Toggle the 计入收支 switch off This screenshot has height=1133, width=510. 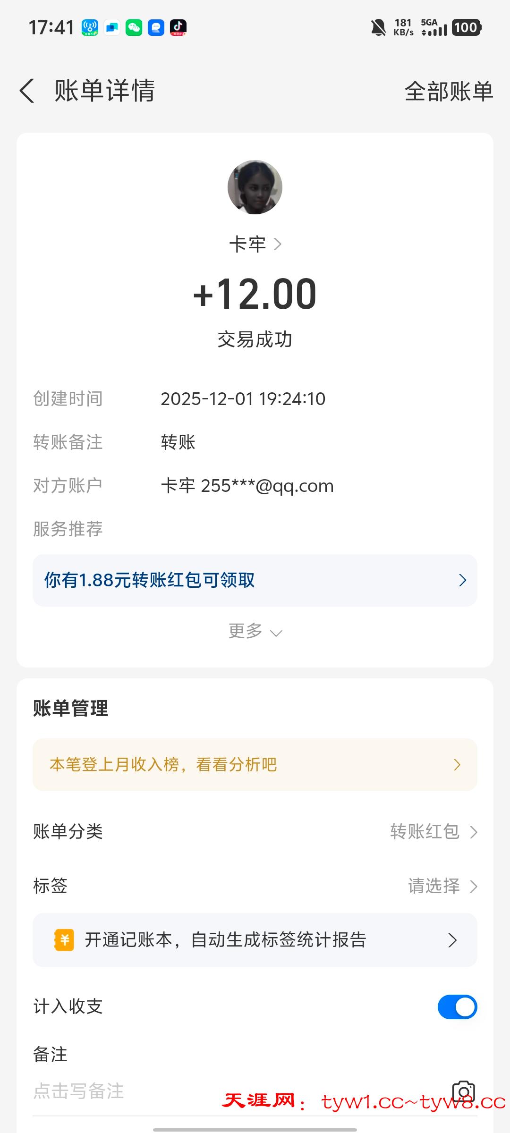click(457, 1007)
